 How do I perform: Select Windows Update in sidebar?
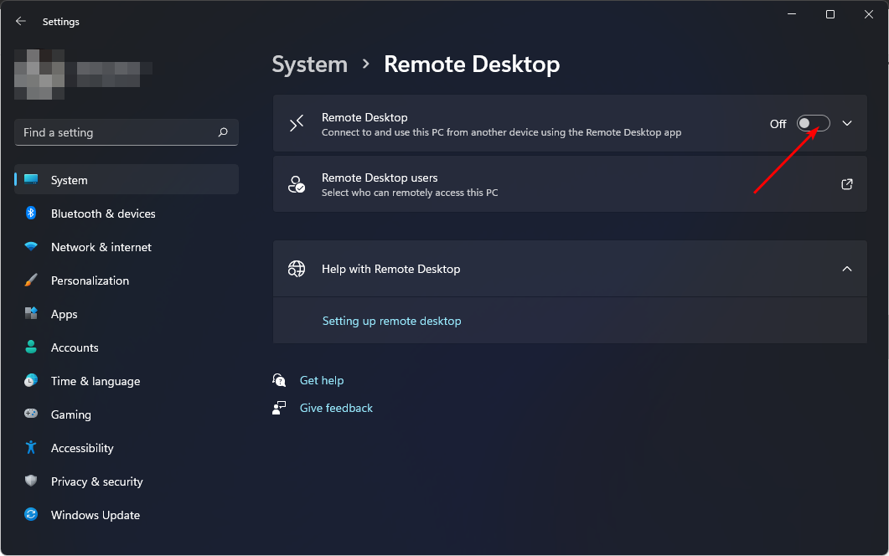pos(127,514)
